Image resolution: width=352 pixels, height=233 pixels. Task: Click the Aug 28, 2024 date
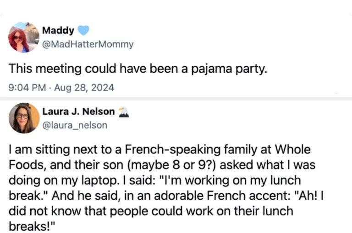click(85, 87)
